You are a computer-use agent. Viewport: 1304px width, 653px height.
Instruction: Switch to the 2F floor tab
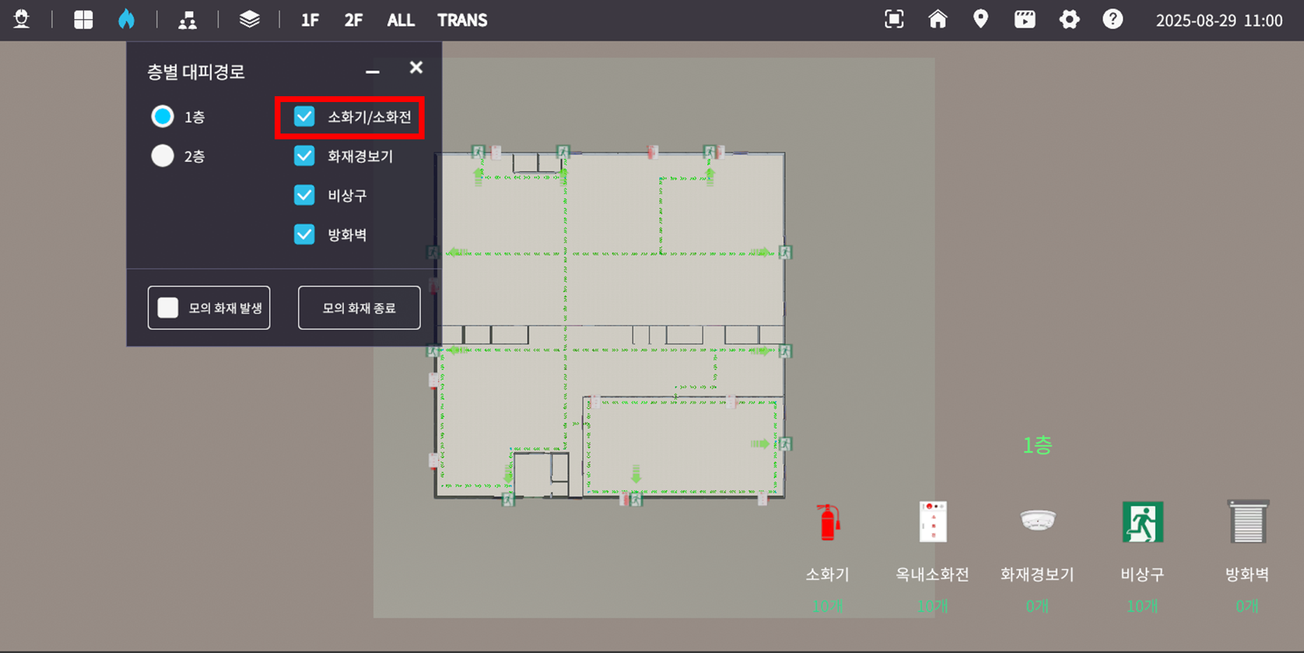click(x=353, y=20)
